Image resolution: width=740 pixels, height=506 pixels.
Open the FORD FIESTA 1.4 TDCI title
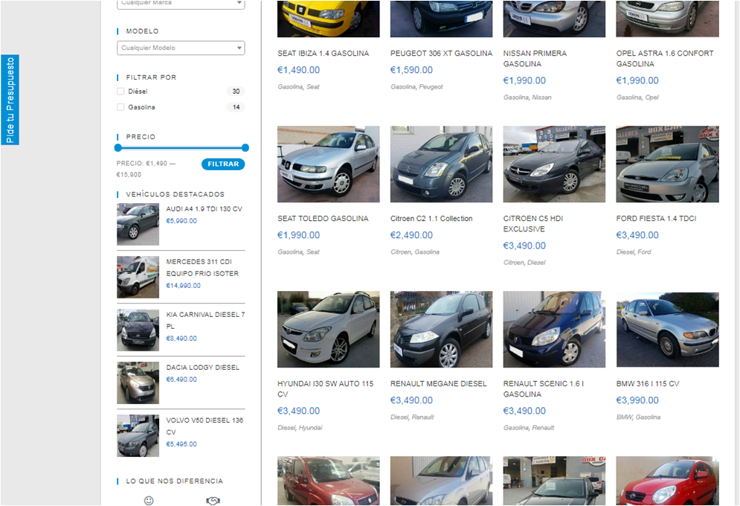(656, 219)
